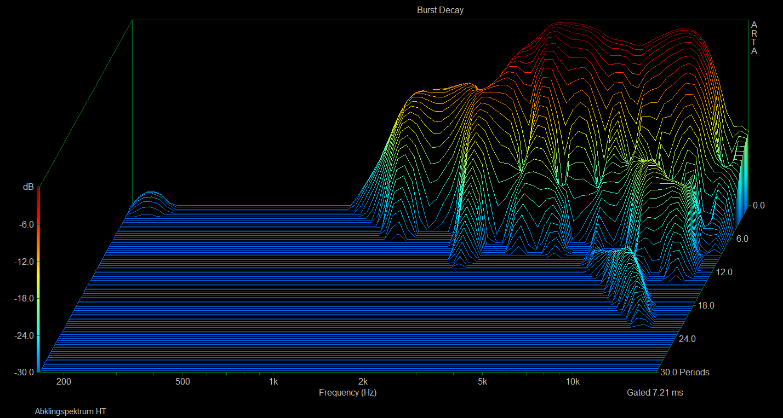The image size is (783, 418).
Task: Click the 30.0 Periods axis label
Action: coord(685,372)
